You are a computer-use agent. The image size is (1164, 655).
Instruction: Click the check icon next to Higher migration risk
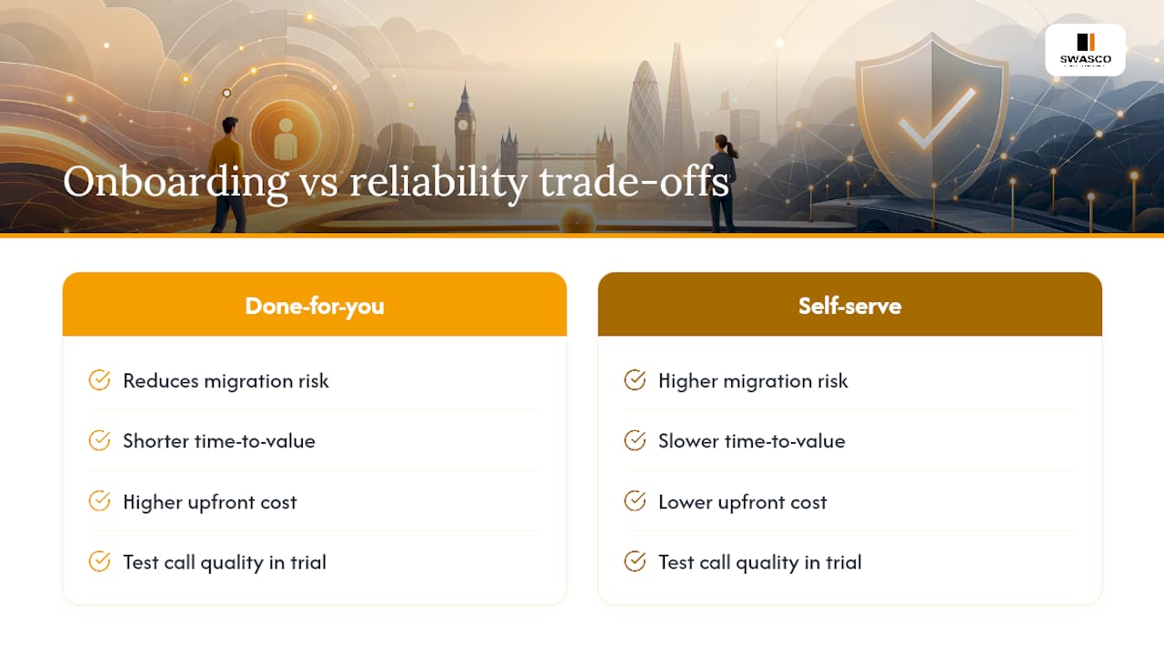tap(635, 380)
